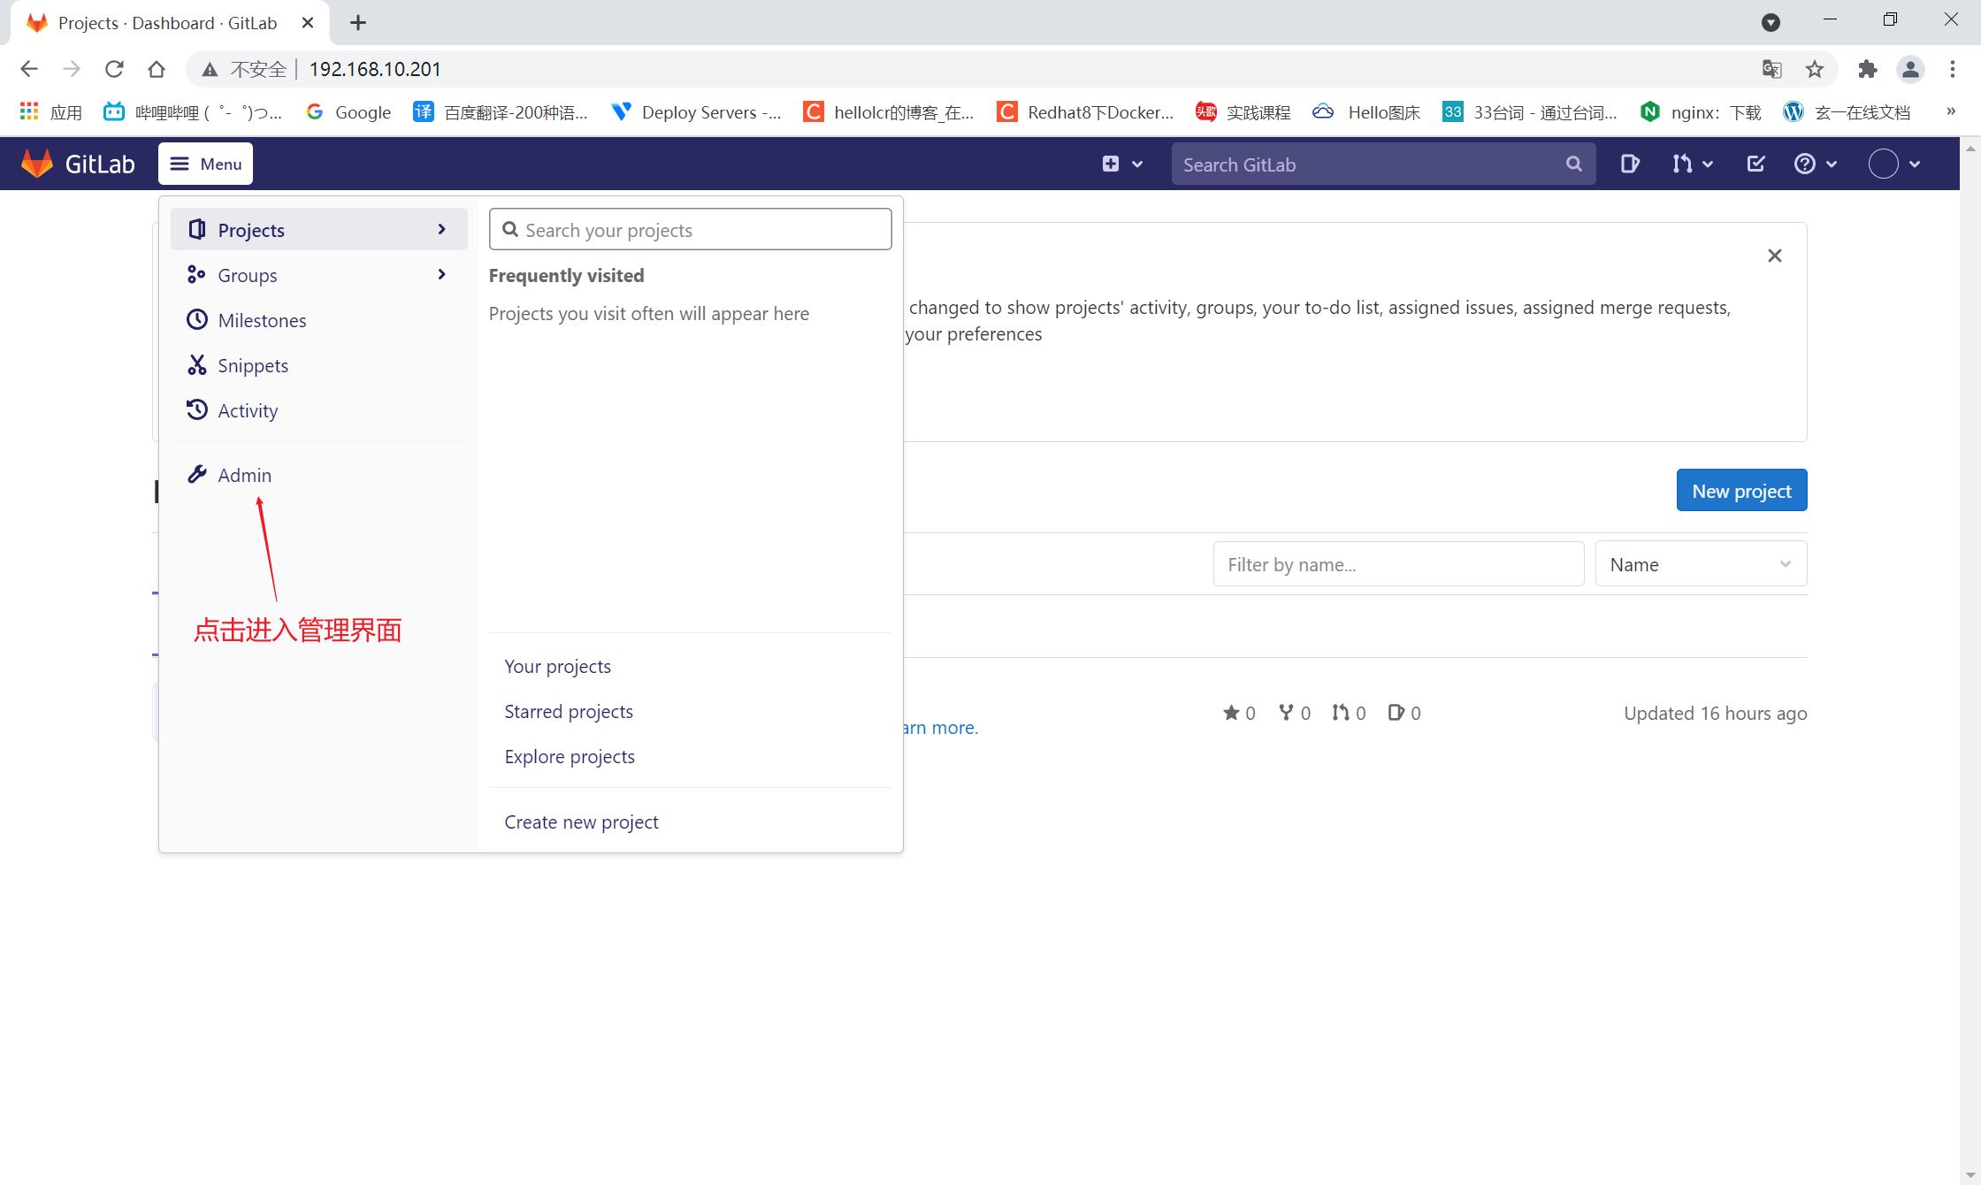Toggle the Menu hamburger button
Image resolution: width=1981 pixels, height=1185 pixels.
205,164
